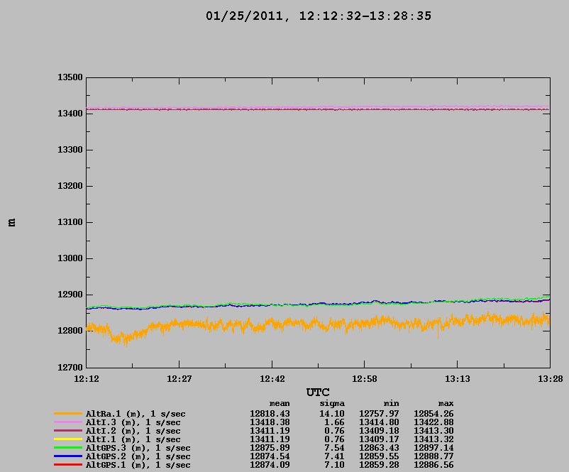
Task: Click the pink AltI.3 legend color line
Action: coord(68,422)
